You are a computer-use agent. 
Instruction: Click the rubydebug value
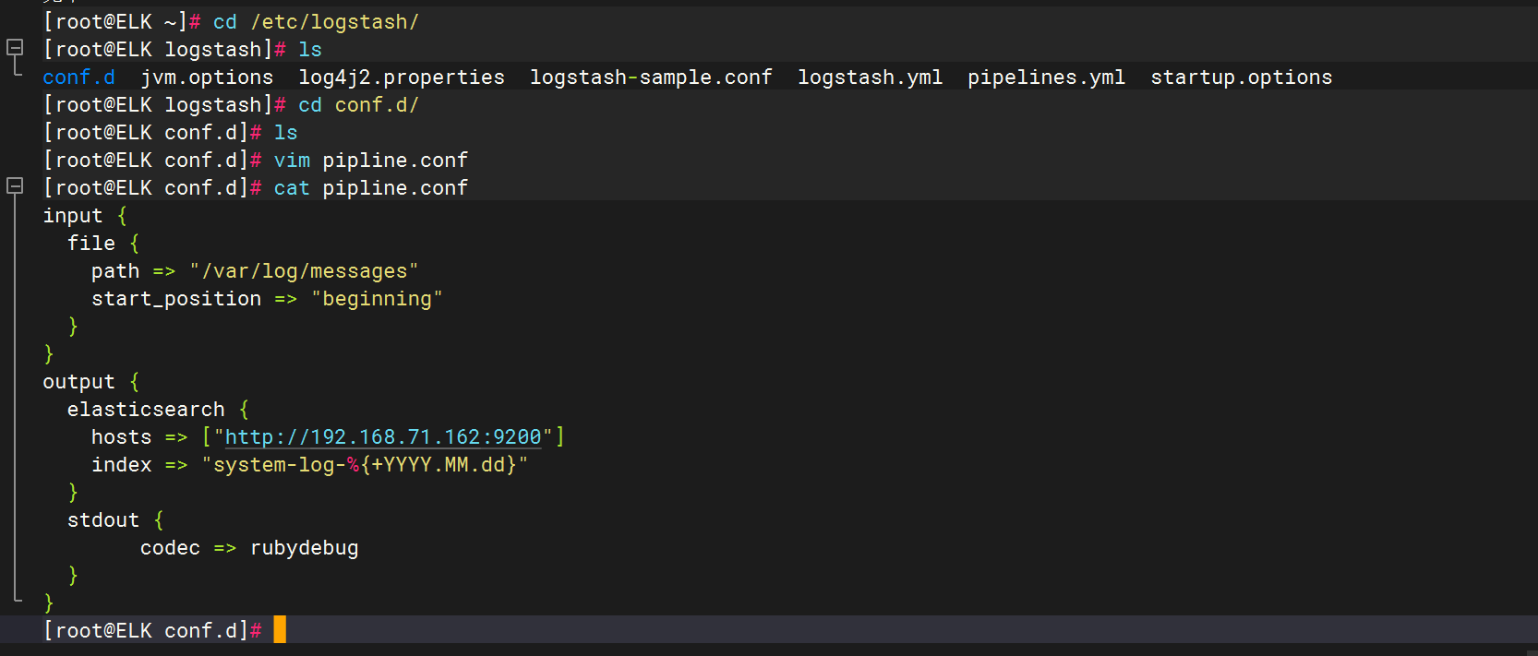tap(304, 548)
